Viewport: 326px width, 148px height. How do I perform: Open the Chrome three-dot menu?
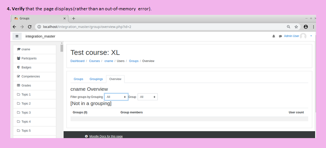[x=313, y=27]
